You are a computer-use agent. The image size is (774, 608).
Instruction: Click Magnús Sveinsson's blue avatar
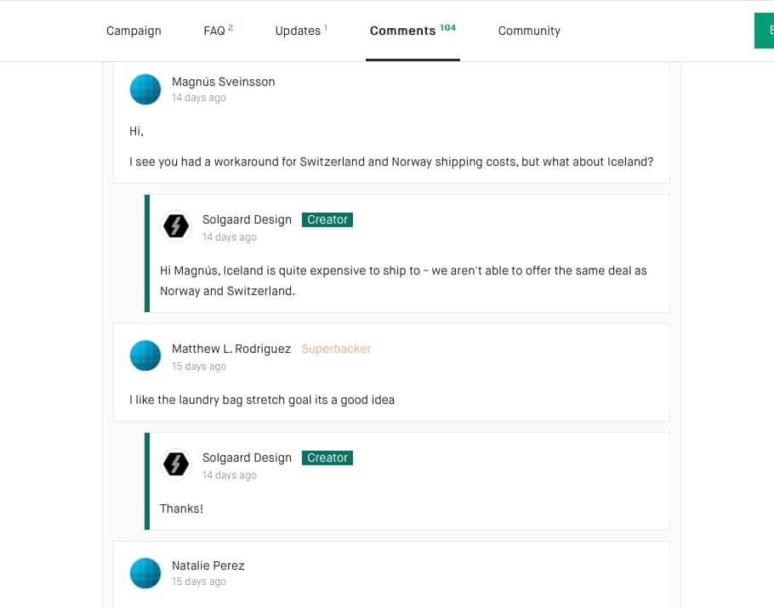[145, 89]
